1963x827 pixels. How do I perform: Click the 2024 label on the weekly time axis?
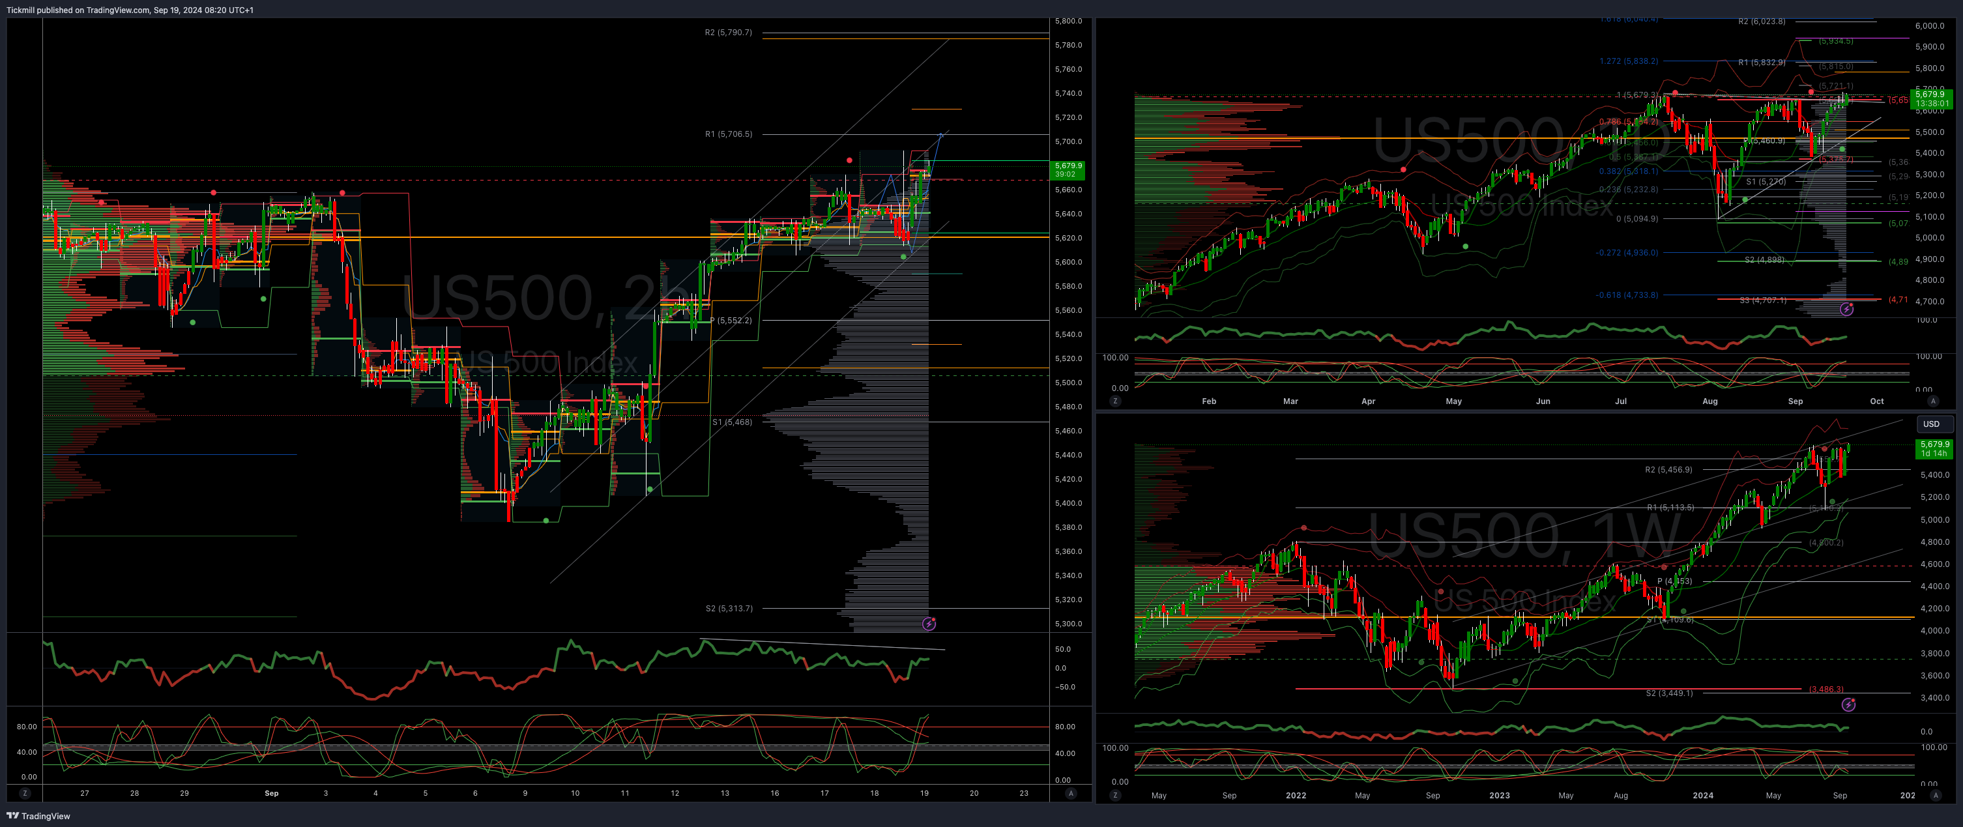point(1703,795)
